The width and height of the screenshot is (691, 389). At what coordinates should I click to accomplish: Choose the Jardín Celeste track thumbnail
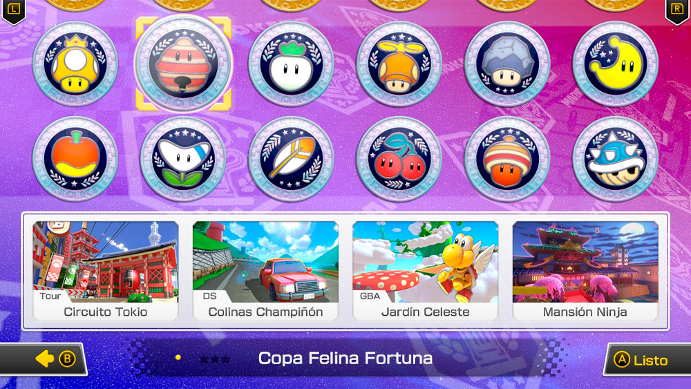(x=426, y=271)
